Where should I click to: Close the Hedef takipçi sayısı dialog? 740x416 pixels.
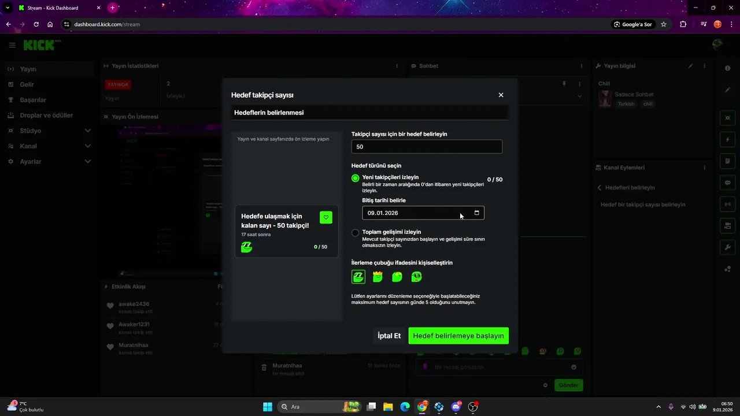point(501,95)
